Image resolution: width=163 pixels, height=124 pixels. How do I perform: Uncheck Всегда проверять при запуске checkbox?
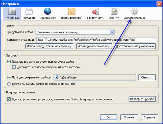point(9,99)
